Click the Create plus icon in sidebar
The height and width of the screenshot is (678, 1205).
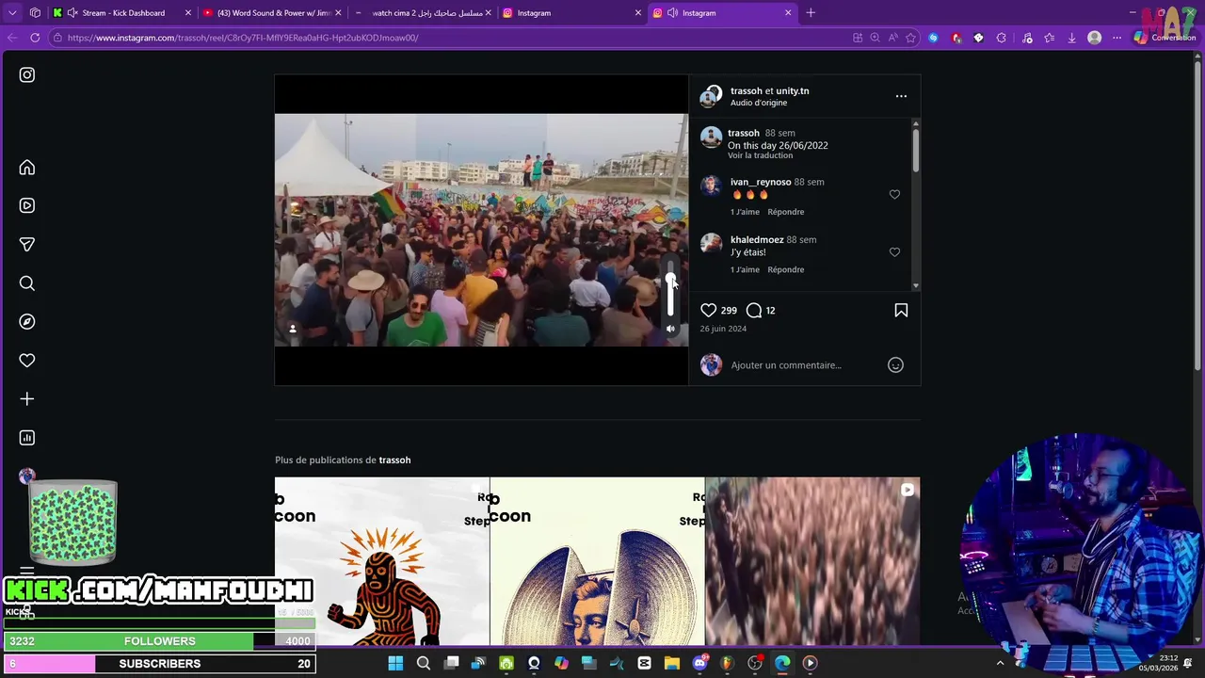tap(27, 399)
